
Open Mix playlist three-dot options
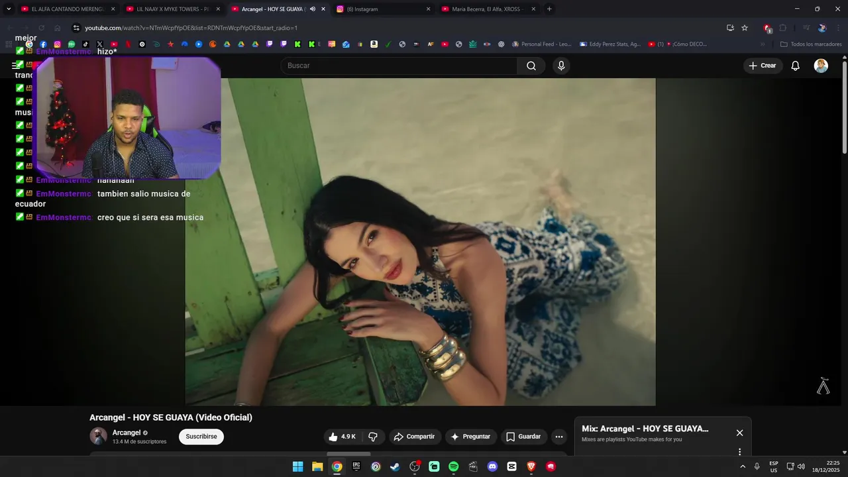point(739,452)
